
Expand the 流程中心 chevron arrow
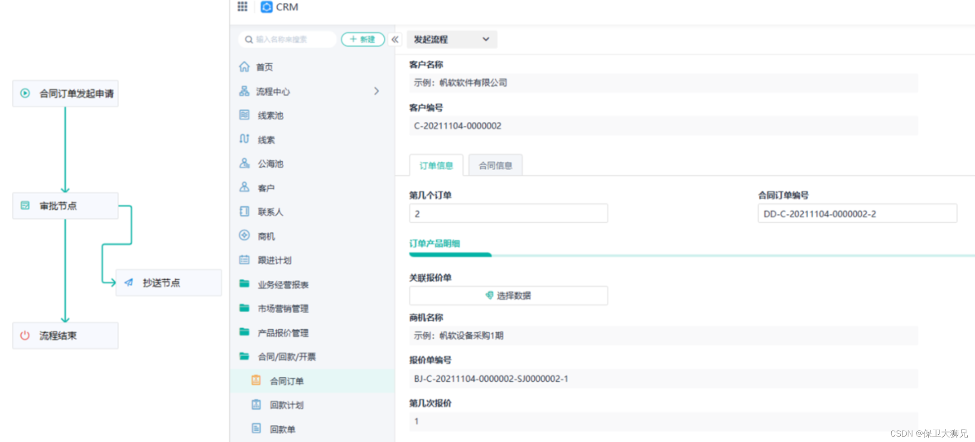pyautogui.click(x=376, y=91)
